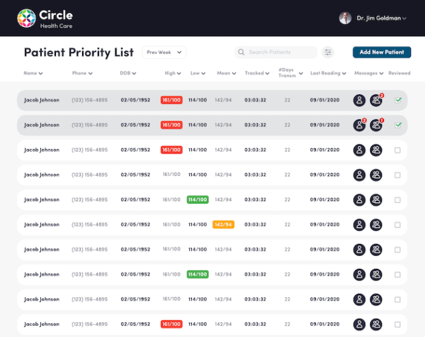The height and width of the screenshot is (337, 425).
Task: Uncheck Reviewed checkbox in first patient row
Action: (x=398, y=100)
